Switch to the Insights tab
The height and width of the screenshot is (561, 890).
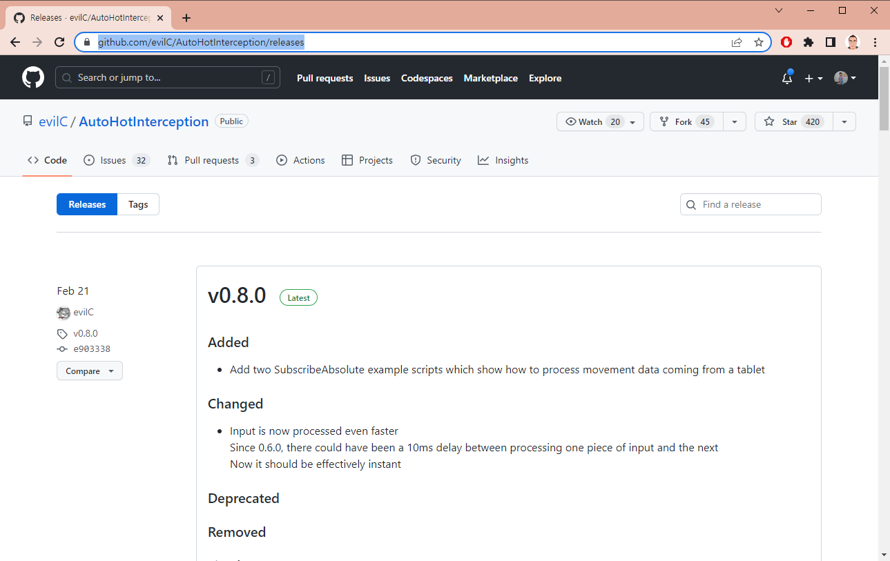tap(503, 160)
